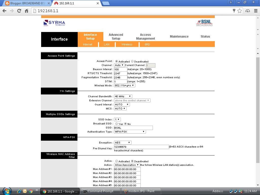Set Broadcast SSID to Yes
Screen dimensions: 260x195
point(116,124)
